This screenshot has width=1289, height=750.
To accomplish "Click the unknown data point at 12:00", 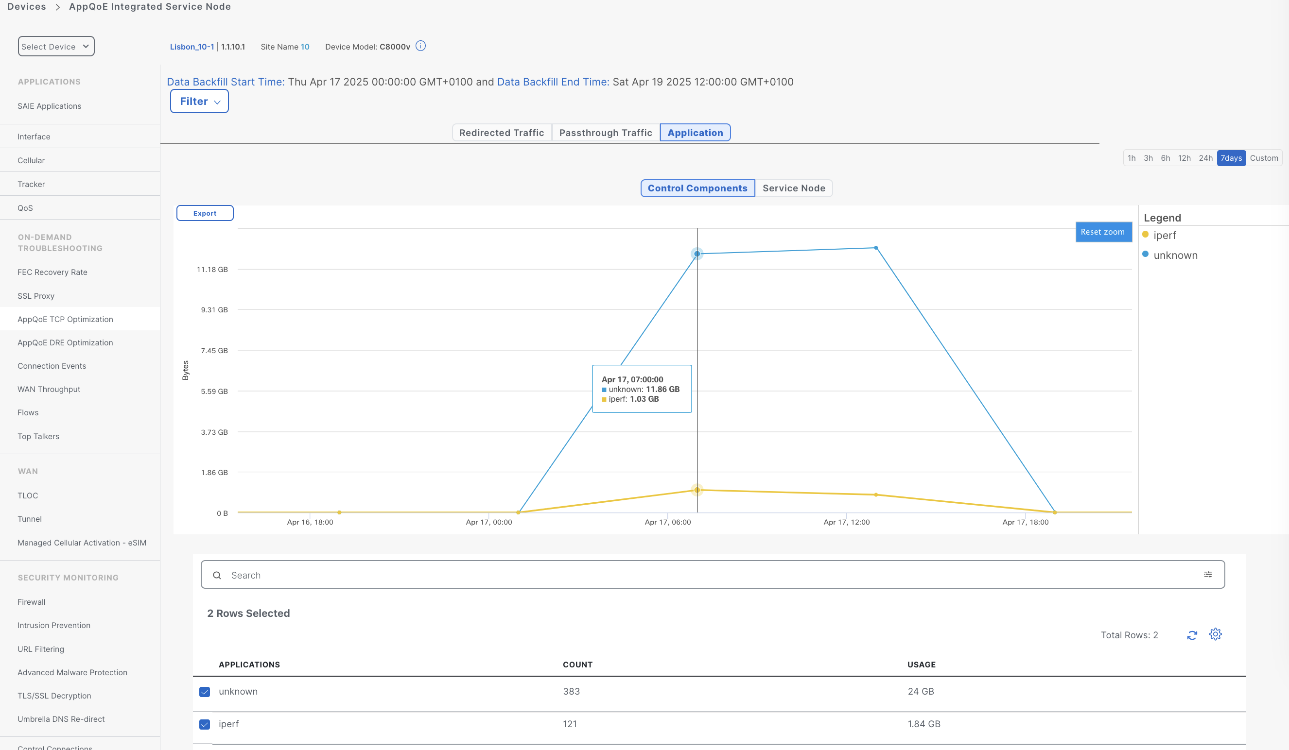I will pyautogui.click(x=876, y=248).
